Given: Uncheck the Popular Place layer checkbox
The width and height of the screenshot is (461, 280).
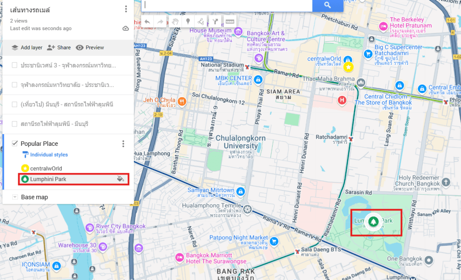Looking at the screenshot, I should click(x=14, y=144).
